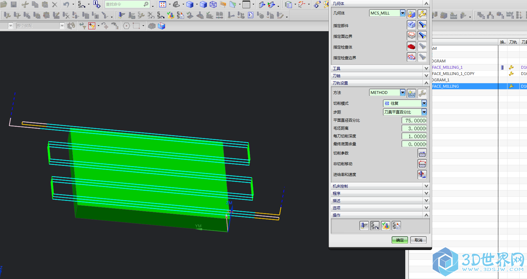This screenshot has width=527, height=279.
Task: Click the 平面直径百分比 value field 75.0000
Action: coord(414,120)
